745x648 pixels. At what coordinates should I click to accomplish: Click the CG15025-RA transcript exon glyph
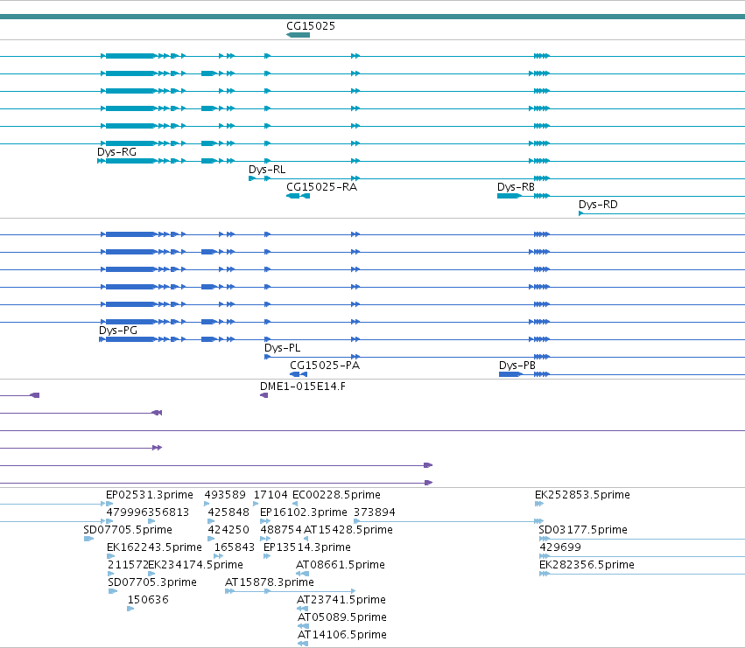click(x=298, y=196)
